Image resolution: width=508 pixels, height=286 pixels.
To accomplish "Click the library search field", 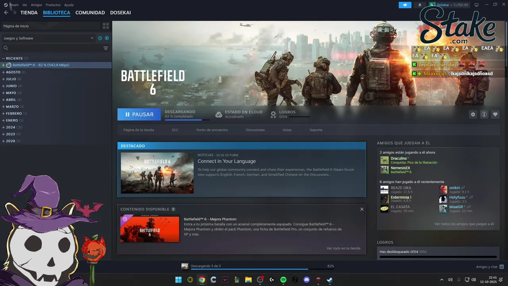I will [52, 48].
